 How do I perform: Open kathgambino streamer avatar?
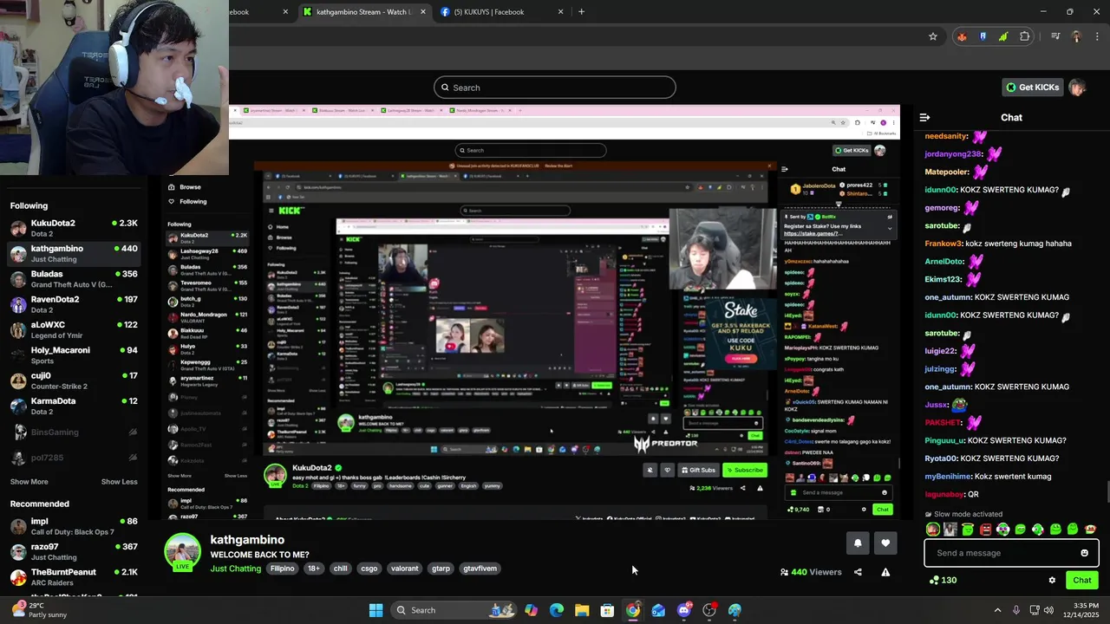[x=182, y=553]
